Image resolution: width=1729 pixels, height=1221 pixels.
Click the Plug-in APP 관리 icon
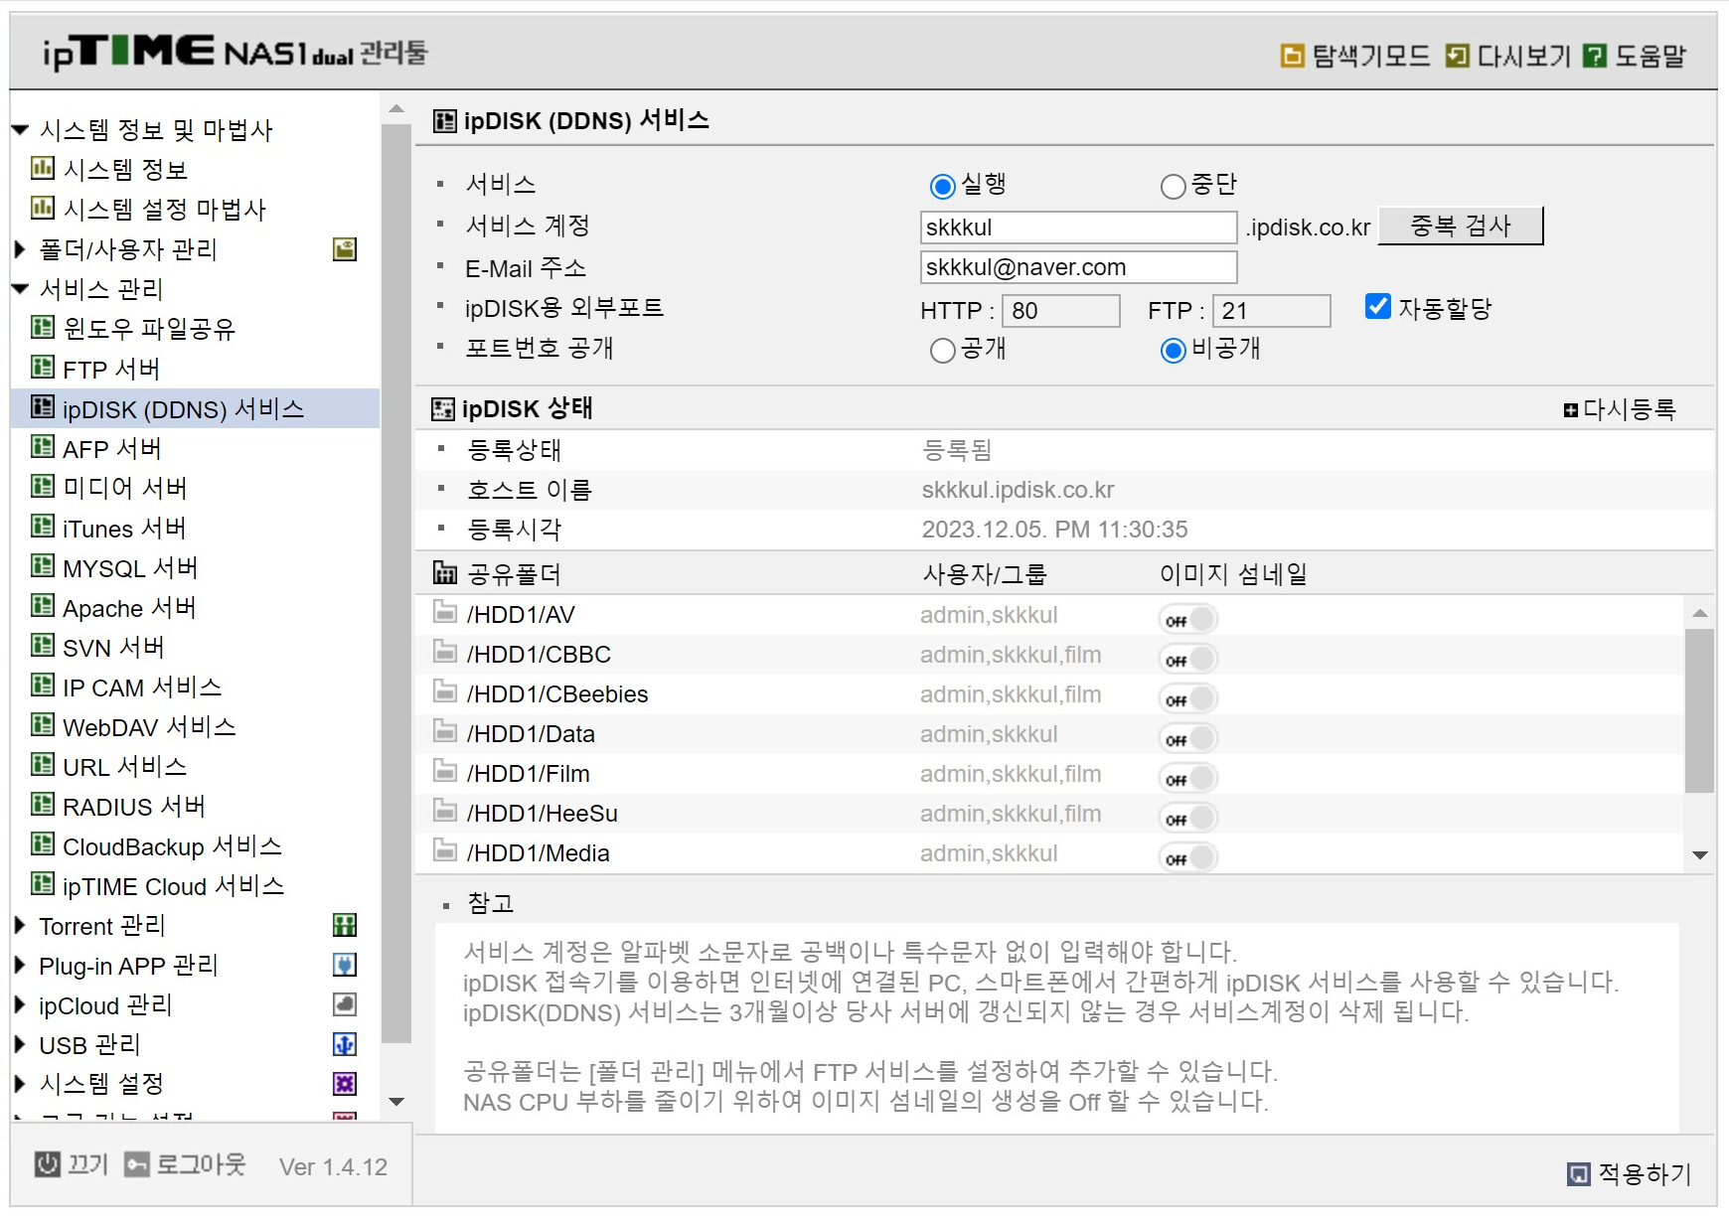click(x=345, y=965)
